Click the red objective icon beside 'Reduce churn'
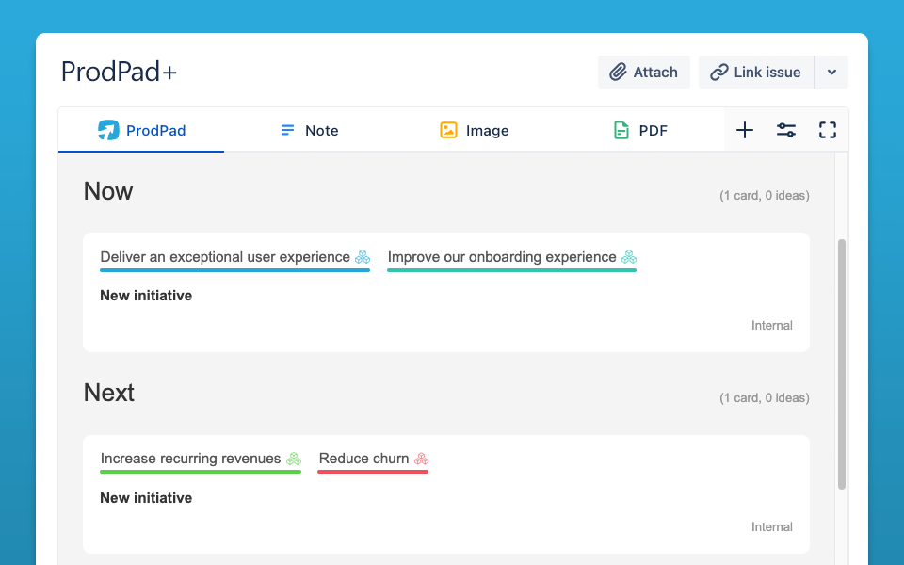Viewport: 904px width, 565px height. (422, 459)
